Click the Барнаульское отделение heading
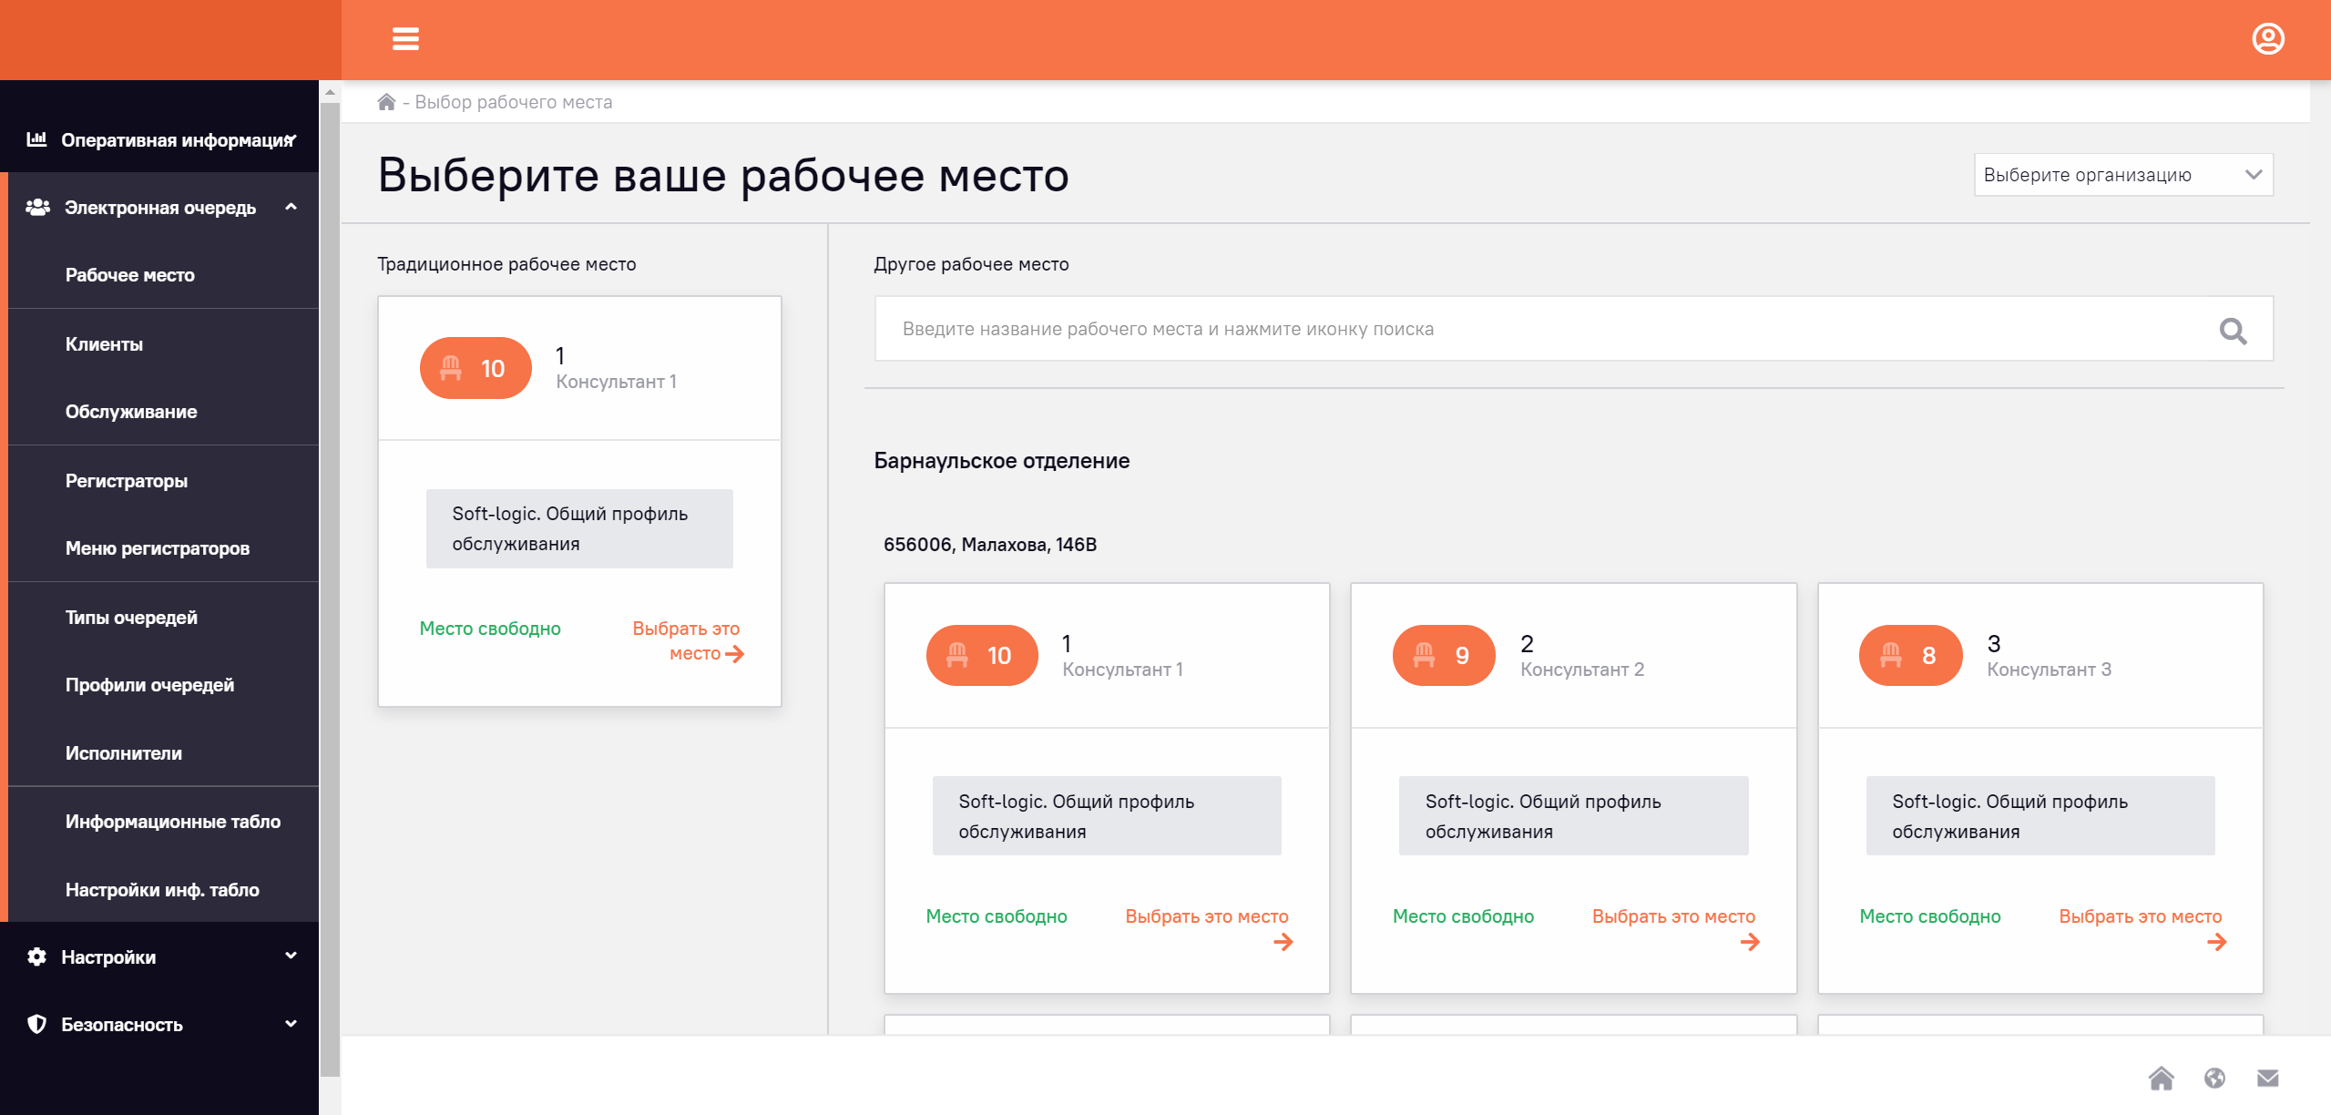Image resolution: width=2331 pixels, height=1115 pixels. coord(1001,461)
